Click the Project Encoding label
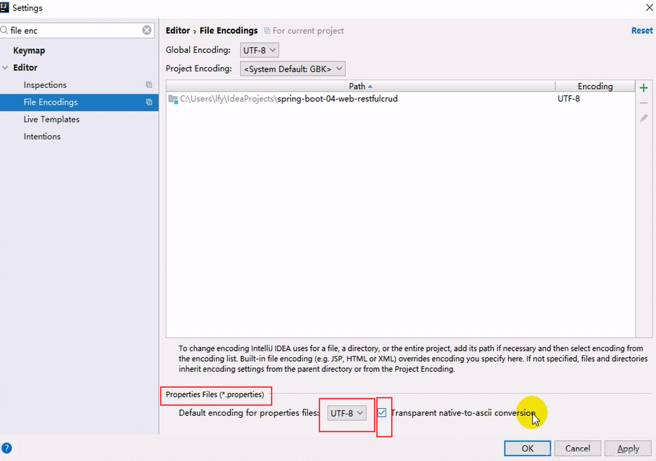The image size is (656, 461). [x=199, y=69]
